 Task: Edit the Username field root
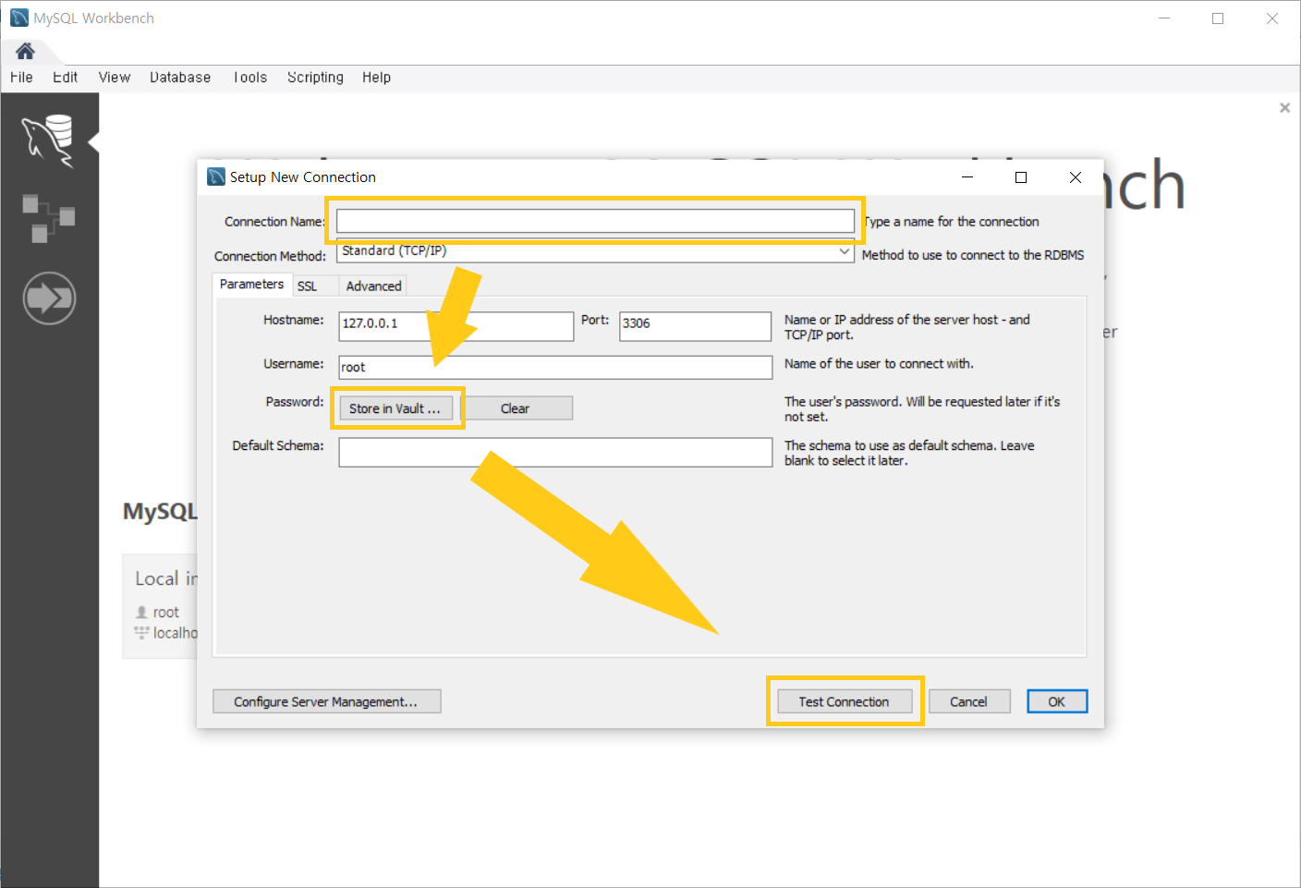point(555,368)
